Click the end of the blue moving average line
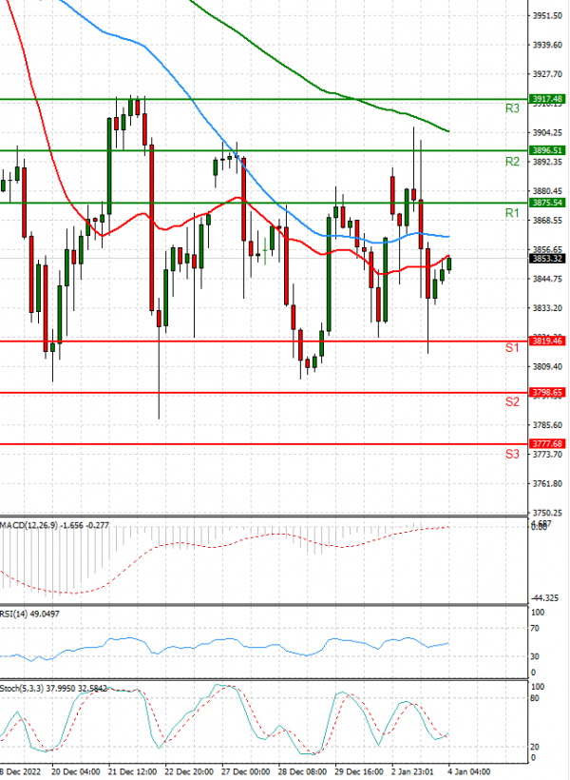The height and width of the screenshot is (780, 570). 448,237
